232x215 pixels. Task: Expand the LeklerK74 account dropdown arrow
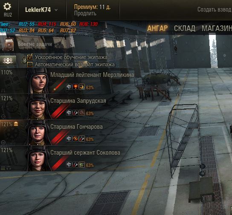tap(56, 10)
